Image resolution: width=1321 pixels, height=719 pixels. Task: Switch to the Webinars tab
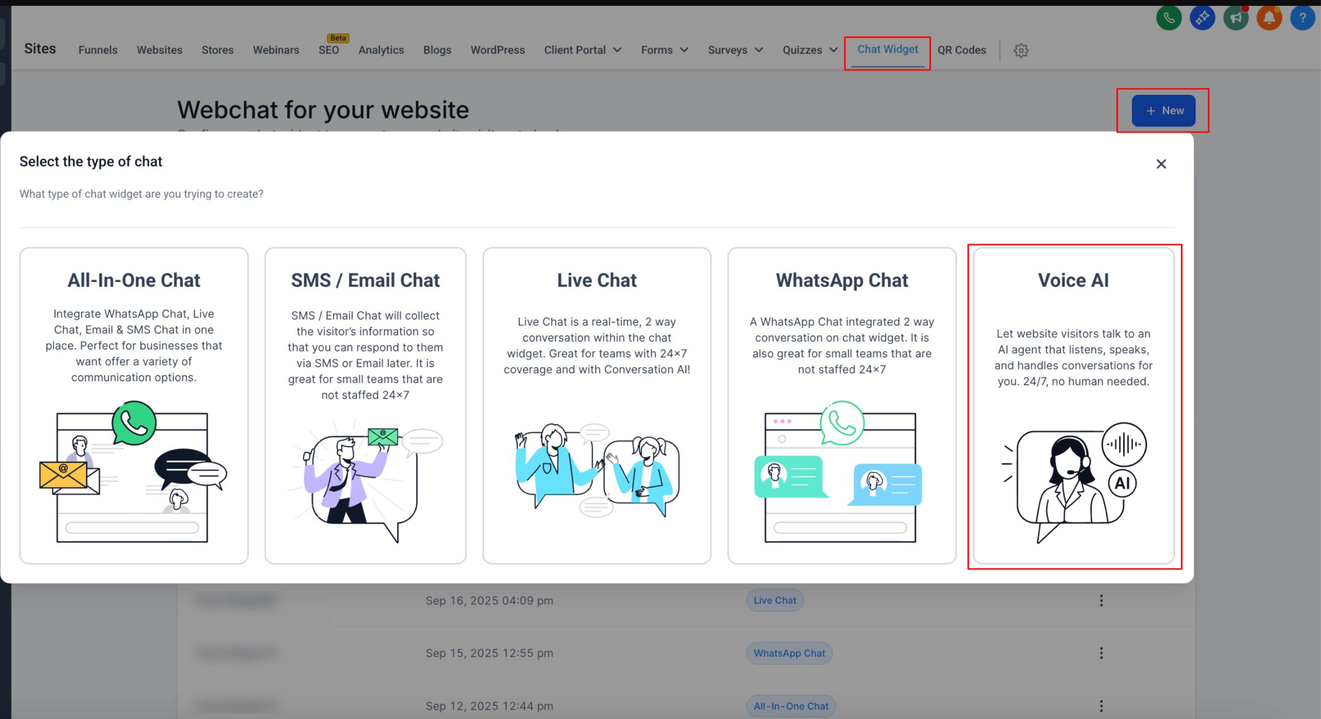tap(276, 50)
